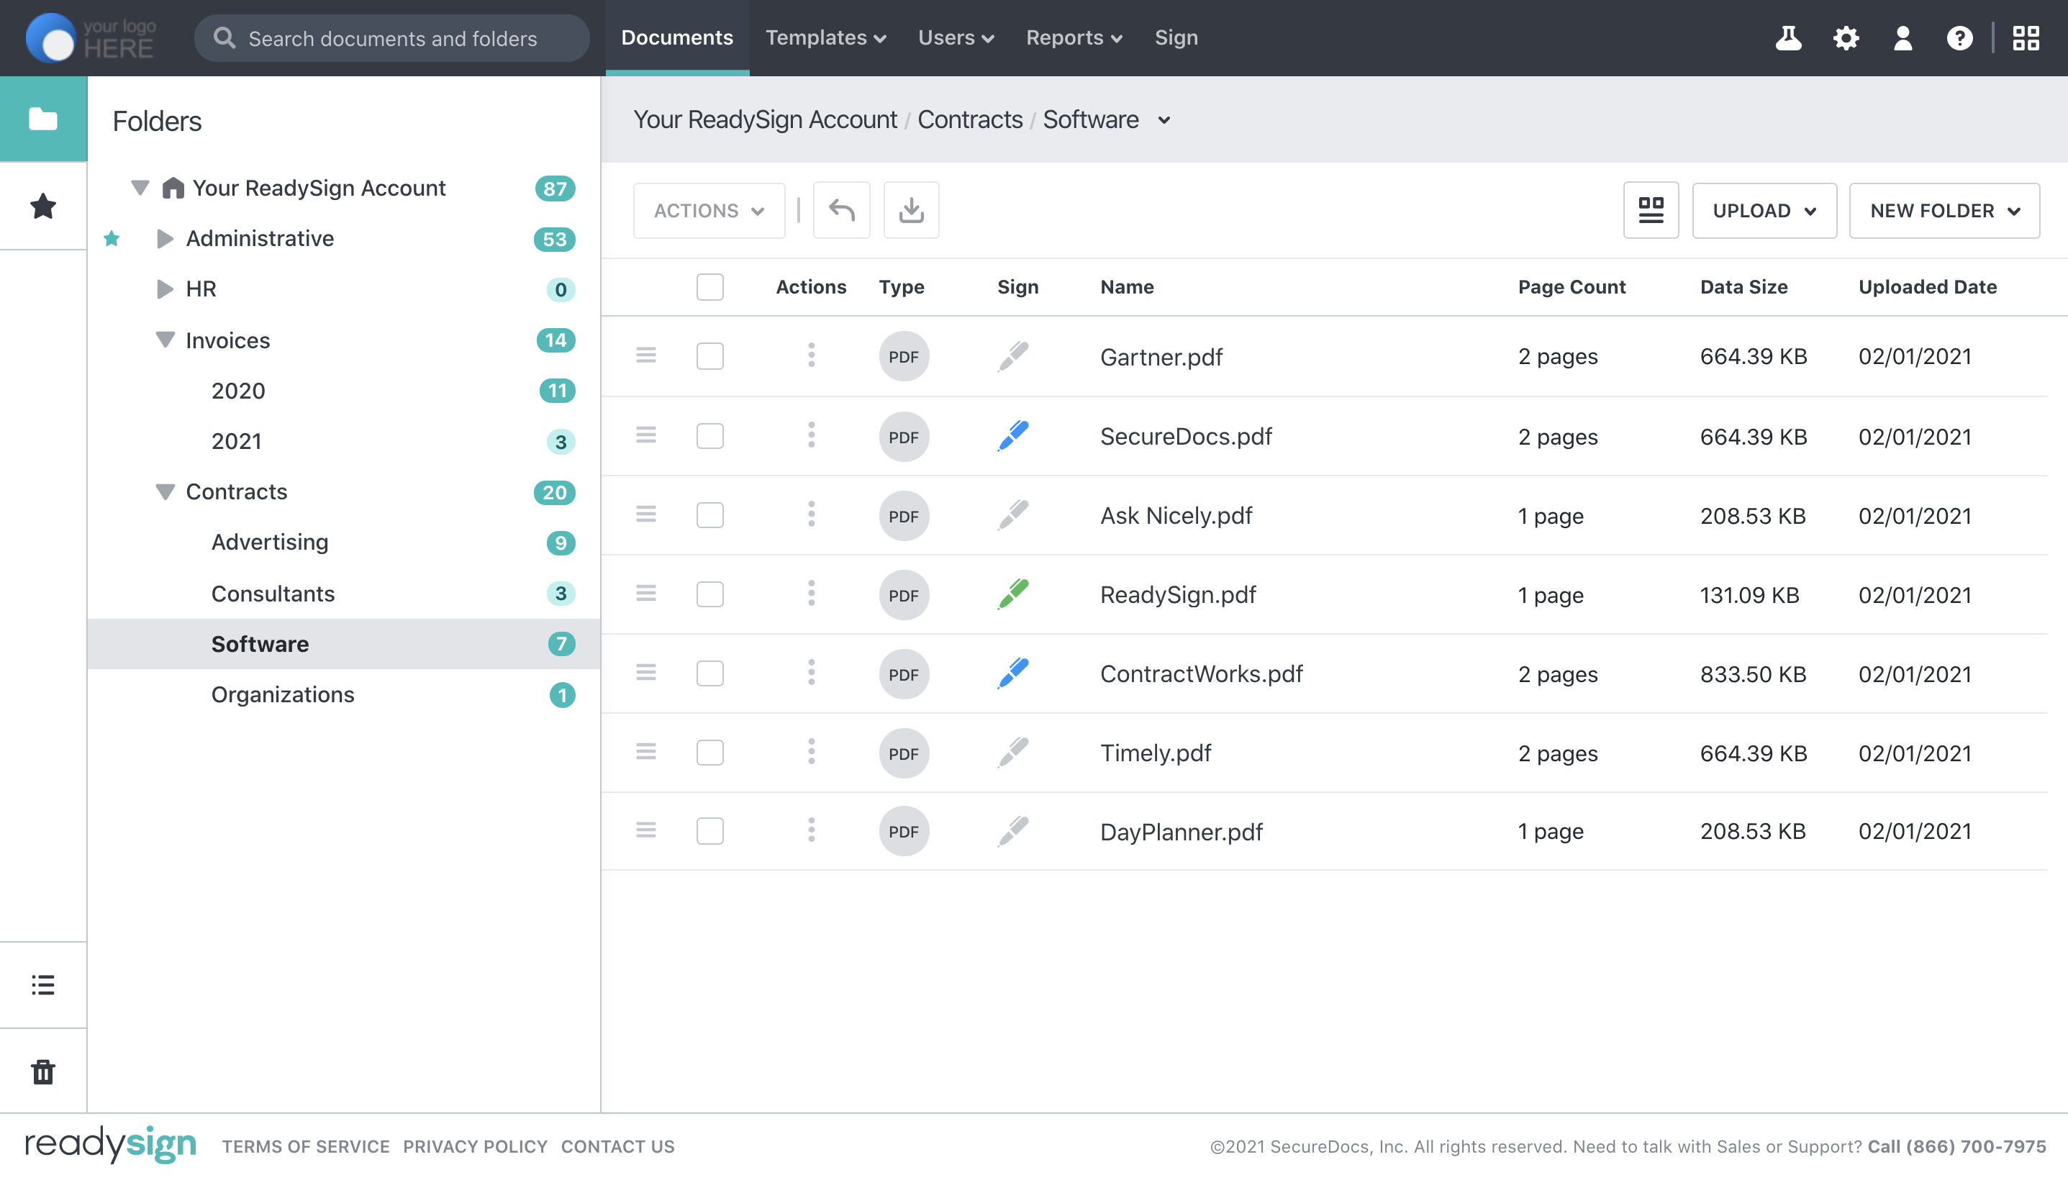Open the favorites star sidebar icon
The image size is (2068, 1180).
click(x=43, y=206)
